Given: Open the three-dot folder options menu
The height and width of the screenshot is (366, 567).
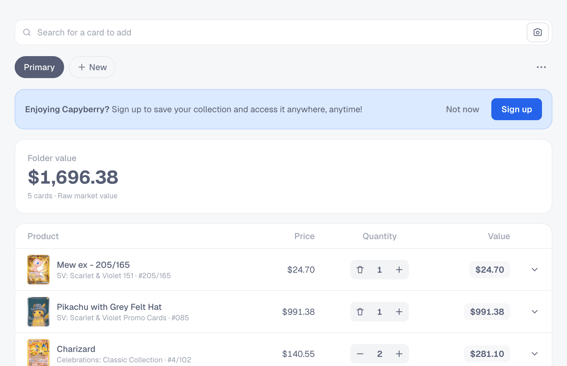Looking at the screenshot, I should pyautogui.click(x=541, y=67).
